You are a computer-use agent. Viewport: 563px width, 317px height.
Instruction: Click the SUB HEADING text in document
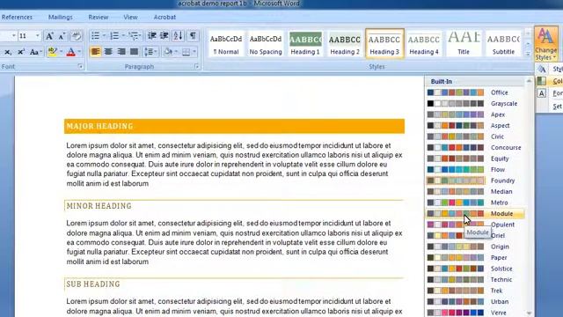[93, 284]
